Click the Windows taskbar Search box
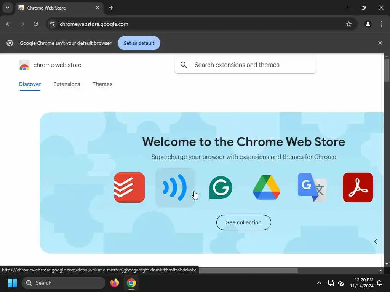 coord(64,283)
